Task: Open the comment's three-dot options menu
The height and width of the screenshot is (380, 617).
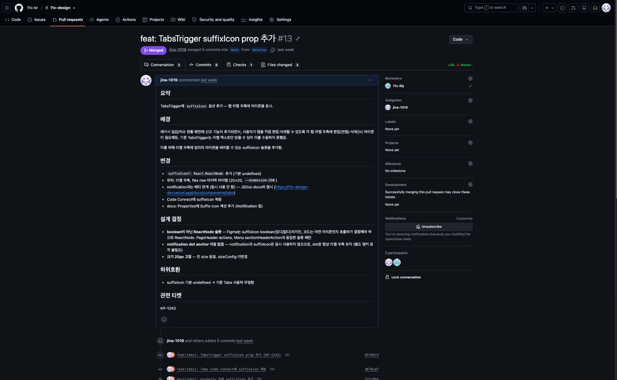Action: coord(371,80)
